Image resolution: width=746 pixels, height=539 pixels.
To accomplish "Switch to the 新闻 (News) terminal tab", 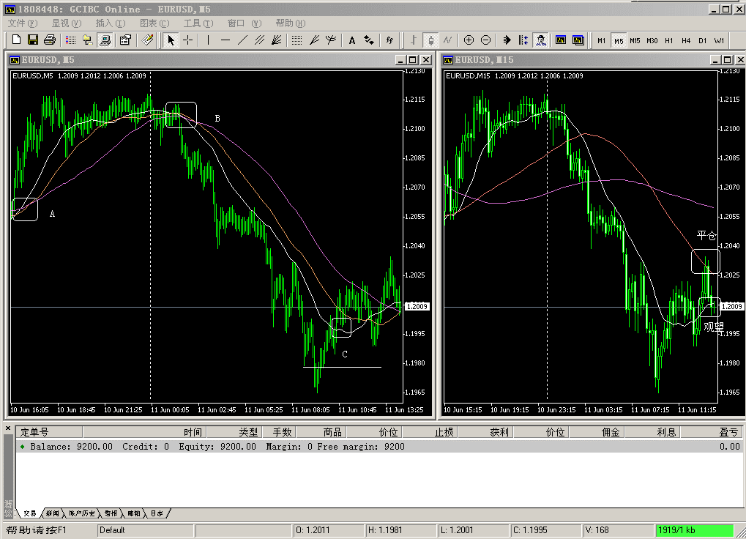I will [52, 513].
